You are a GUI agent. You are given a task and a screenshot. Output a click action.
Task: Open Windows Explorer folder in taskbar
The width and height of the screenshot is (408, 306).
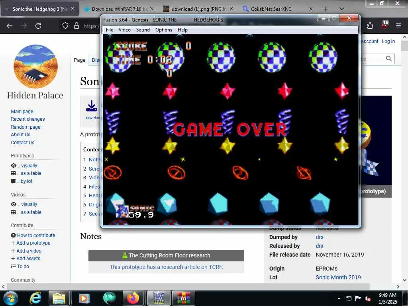[x=59, y=298]
